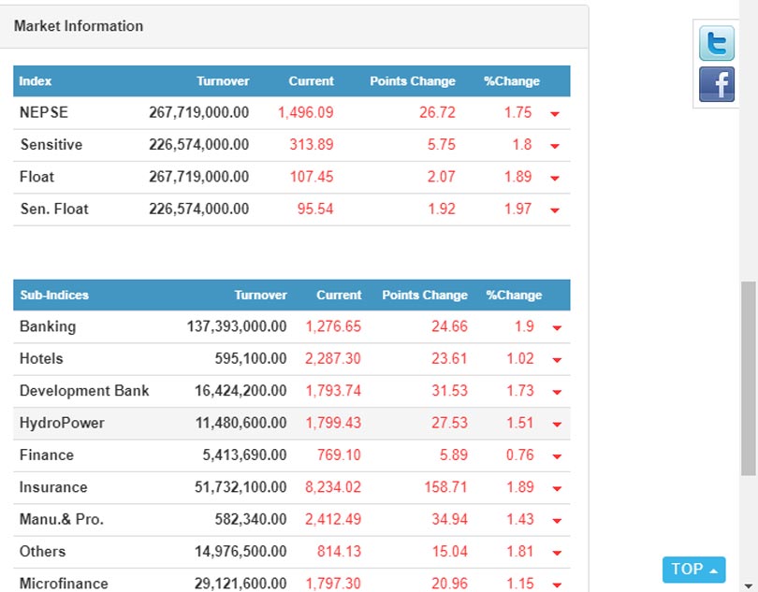The width and height of the screenshot is (758, 592).
Task: Click the Turnover header in Sub-Indices table
Action: (x=260, y=295)
